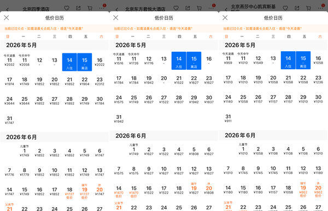The width and height of the screenshot is (328, 211).
Task: Pick May 23 priced ¥1236 in 凯宾斯基 calendar
Action: [318, 80]
